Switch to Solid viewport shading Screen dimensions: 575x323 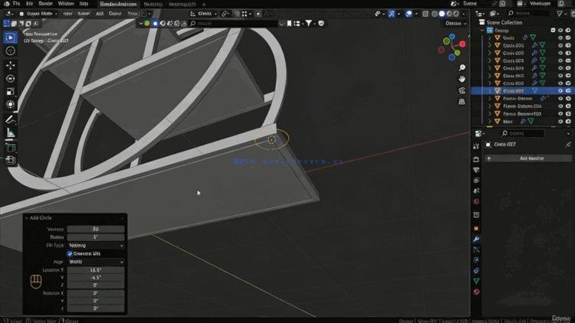[442, 14]
